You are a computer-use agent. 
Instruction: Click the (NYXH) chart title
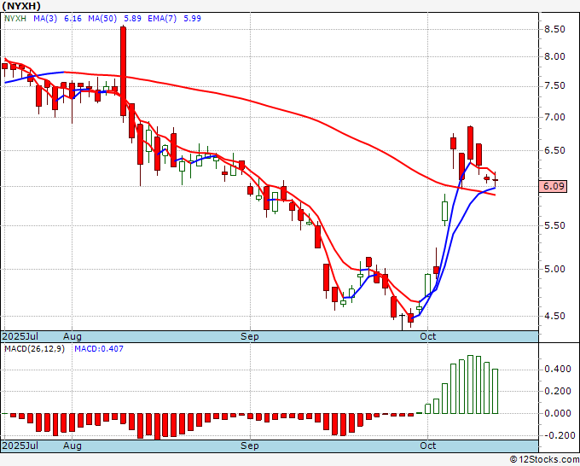point(21,6)
